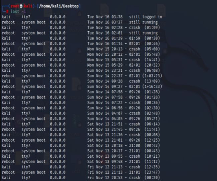
Task: Click the '/home/kali/Desktop' path in the prompt
Action: pos(59,6)
